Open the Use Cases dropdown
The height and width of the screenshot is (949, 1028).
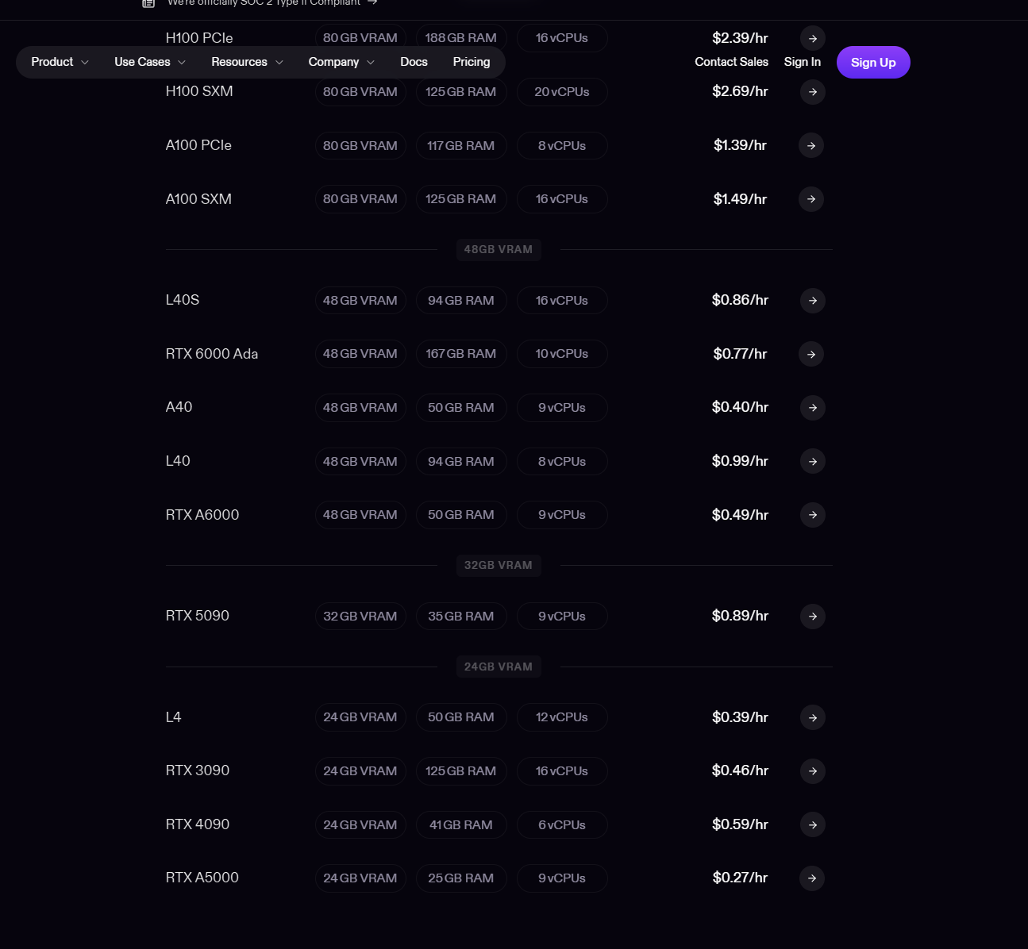150,62
